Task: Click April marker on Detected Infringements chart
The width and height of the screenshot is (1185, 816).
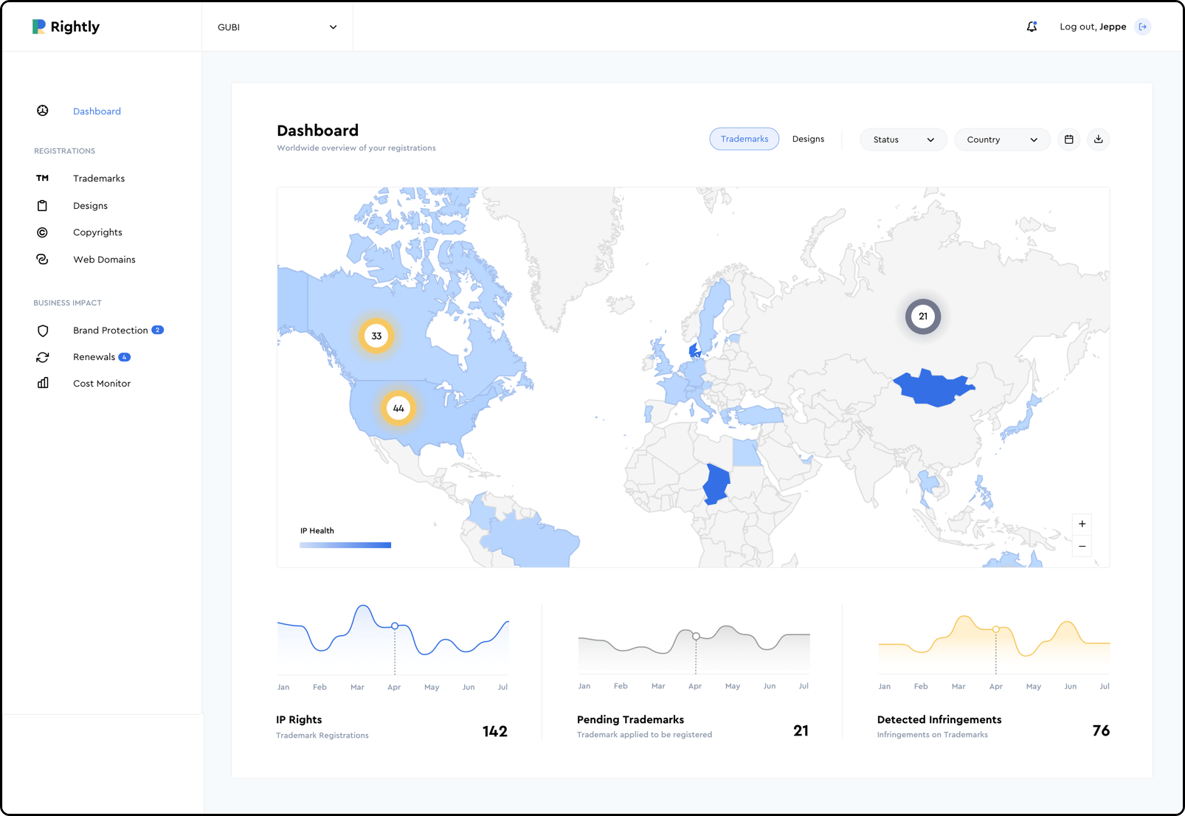Action: click(996, 629)
